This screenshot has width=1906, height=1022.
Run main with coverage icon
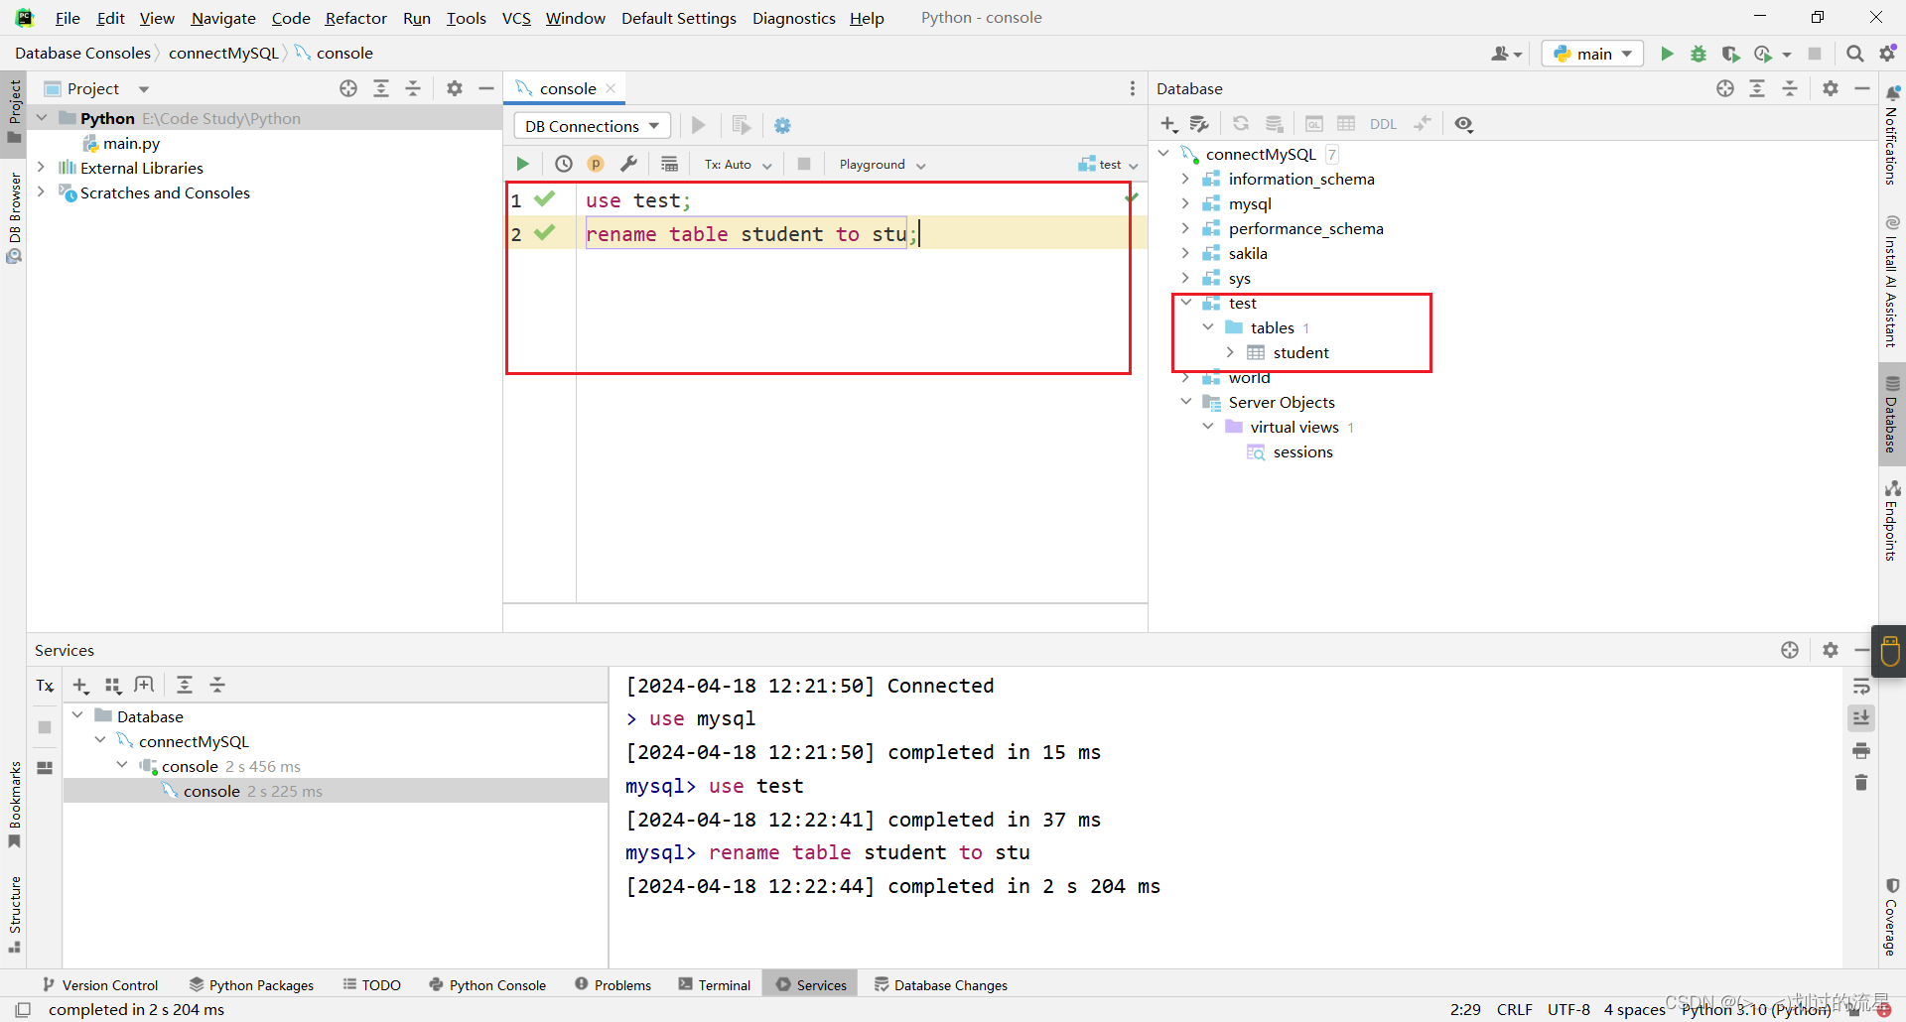tap(1730, 54)
